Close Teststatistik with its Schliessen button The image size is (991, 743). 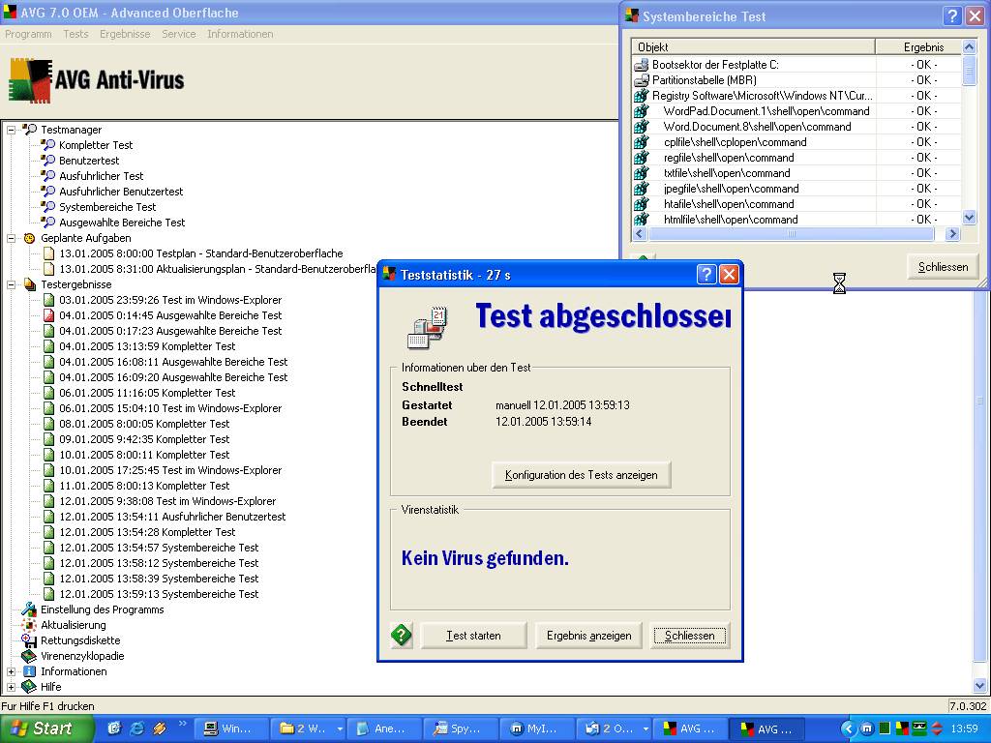pos(689,636)
